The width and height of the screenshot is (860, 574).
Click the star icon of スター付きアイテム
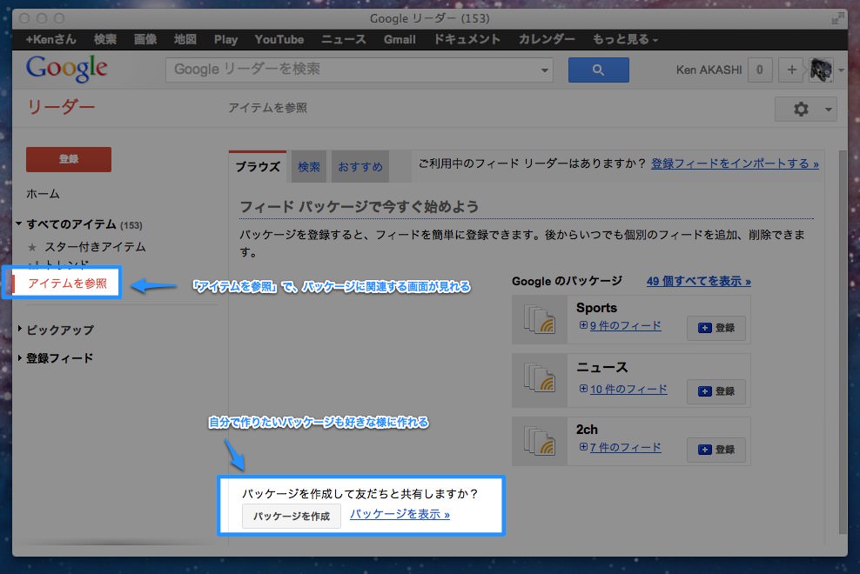[x=32, y=248]
